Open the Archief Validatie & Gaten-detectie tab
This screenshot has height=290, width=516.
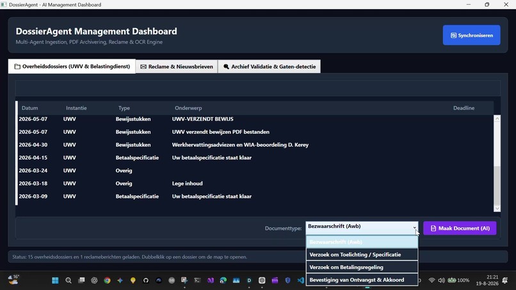click(x=269, y=67)
